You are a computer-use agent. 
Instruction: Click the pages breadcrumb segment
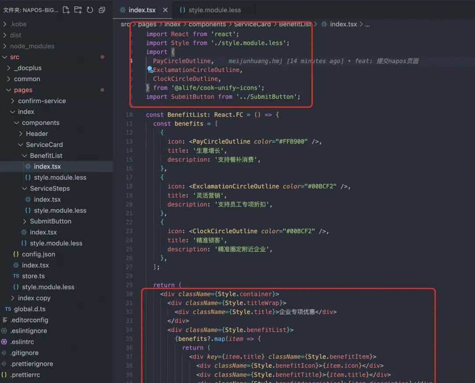click(147, 24)
